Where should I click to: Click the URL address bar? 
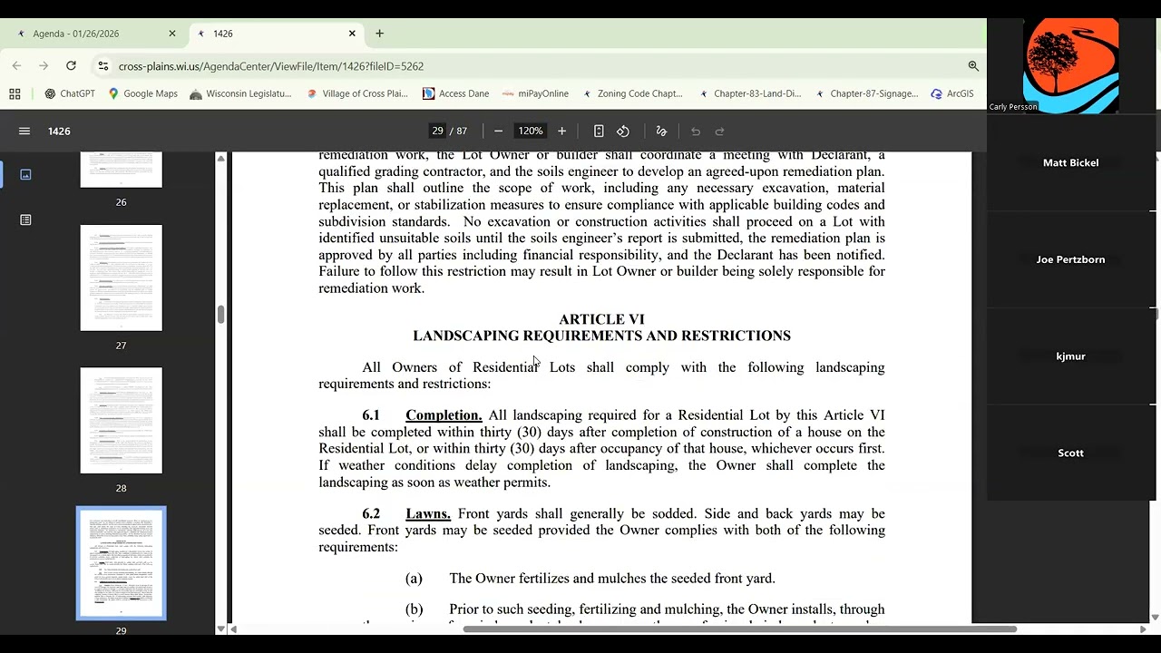coord(535,66)
